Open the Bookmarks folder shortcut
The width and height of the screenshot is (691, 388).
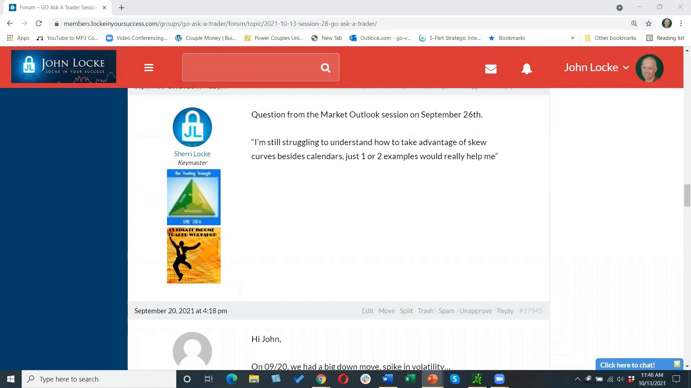[x=507, y=38]
